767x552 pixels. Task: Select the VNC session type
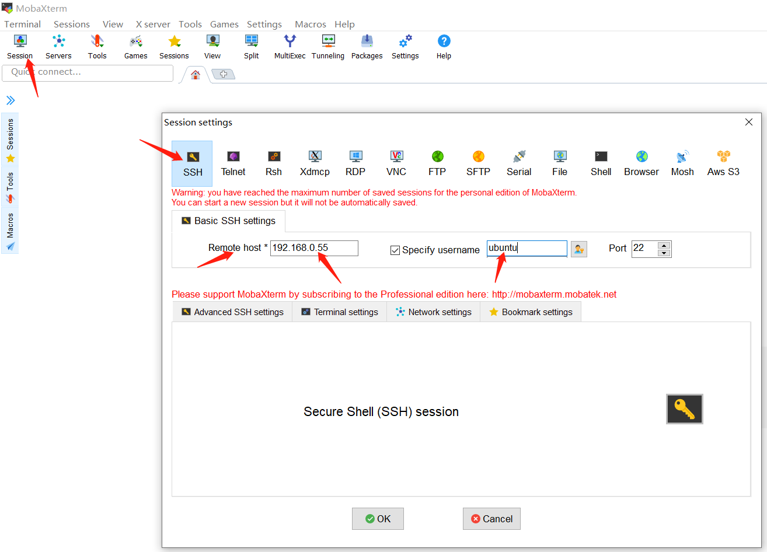396,163
